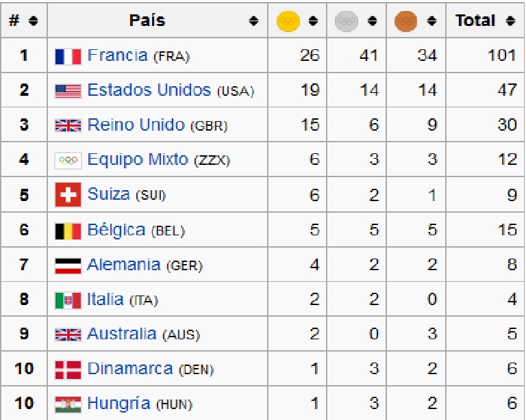The width and height of the screenshot is (526, 420).
Task: Sort table by rank number column
Action: (33, 21)
